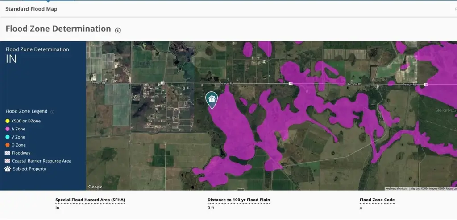Click the Google logo on the map
This screenshot has width=457, height=220.
pyautogui.click(x=95, y=187)
